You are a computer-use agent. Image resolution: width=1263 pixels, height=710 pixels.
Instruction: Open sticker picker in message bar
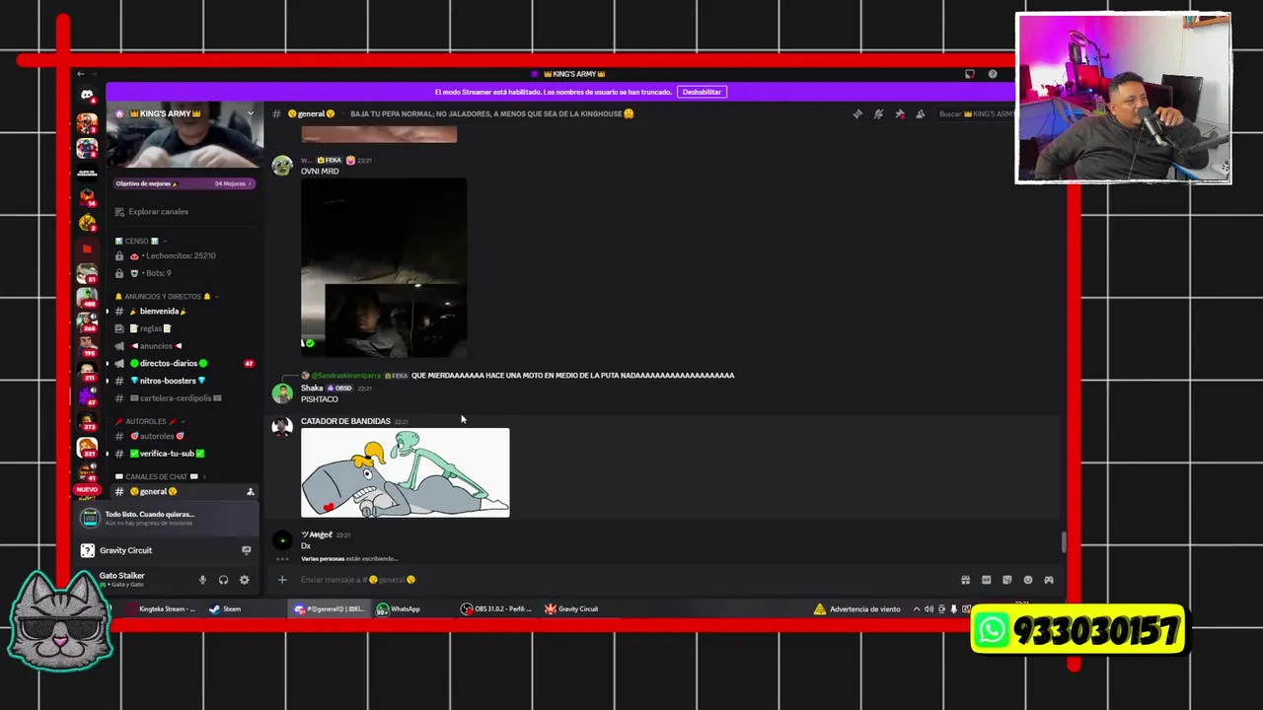1006,580
